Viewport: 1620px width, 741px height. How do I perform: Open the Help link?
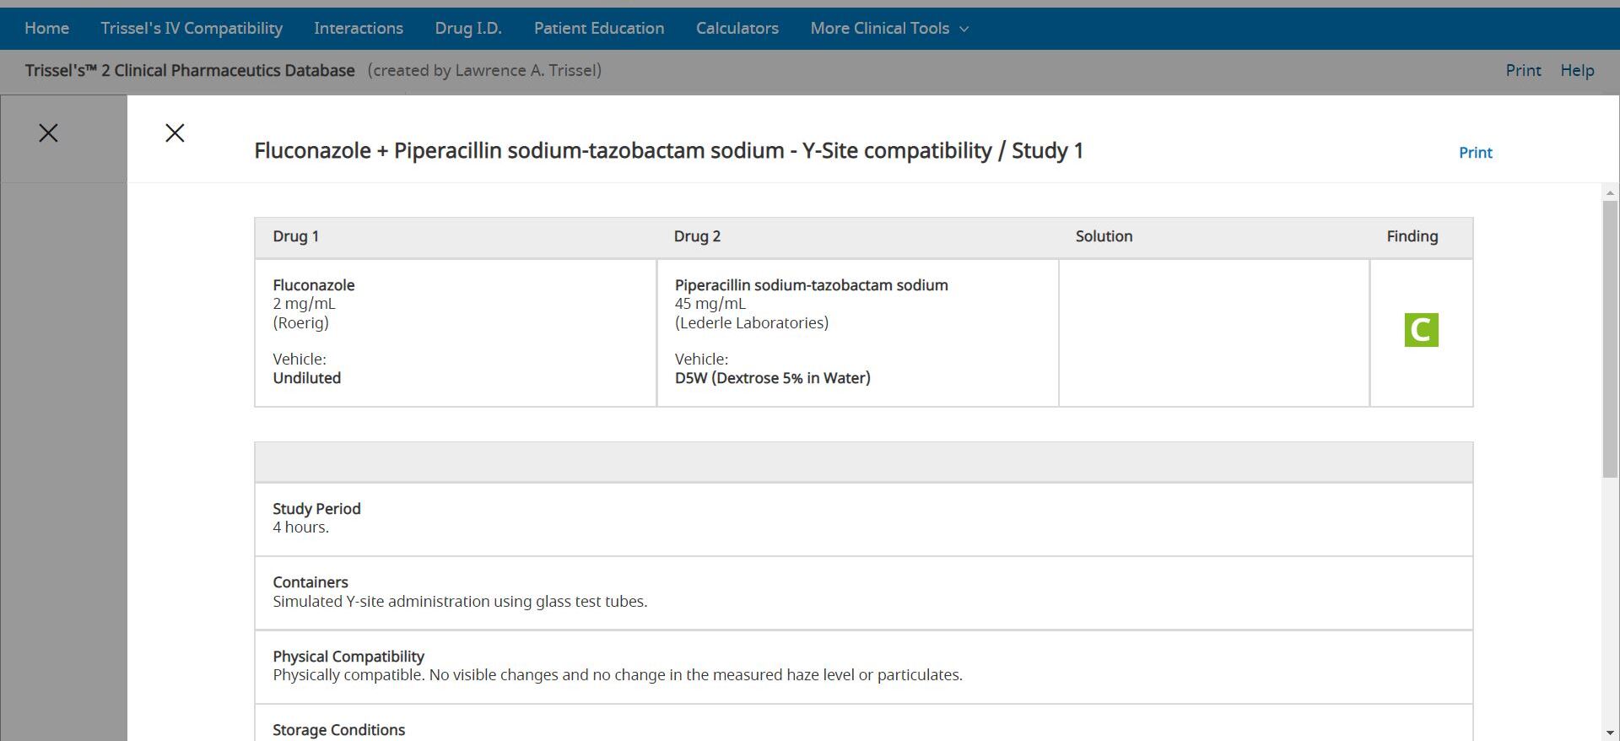point(1577,71)
